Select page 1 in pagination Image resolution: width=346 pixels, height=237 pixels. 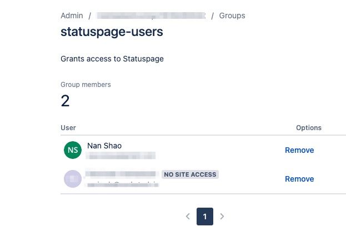pos(205,217)
